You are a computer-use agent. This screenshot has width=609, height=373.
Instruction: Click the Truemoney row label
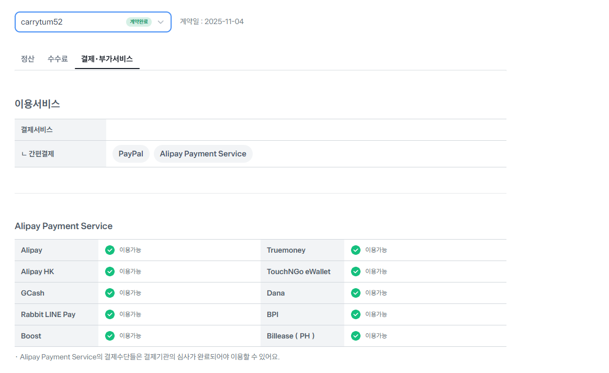[x=286, y=250]
